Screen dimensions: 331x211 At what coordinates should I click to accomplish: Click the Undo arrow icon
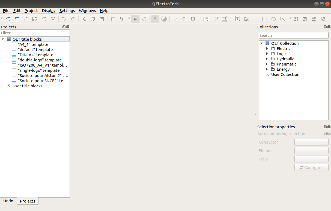point(64,19)
